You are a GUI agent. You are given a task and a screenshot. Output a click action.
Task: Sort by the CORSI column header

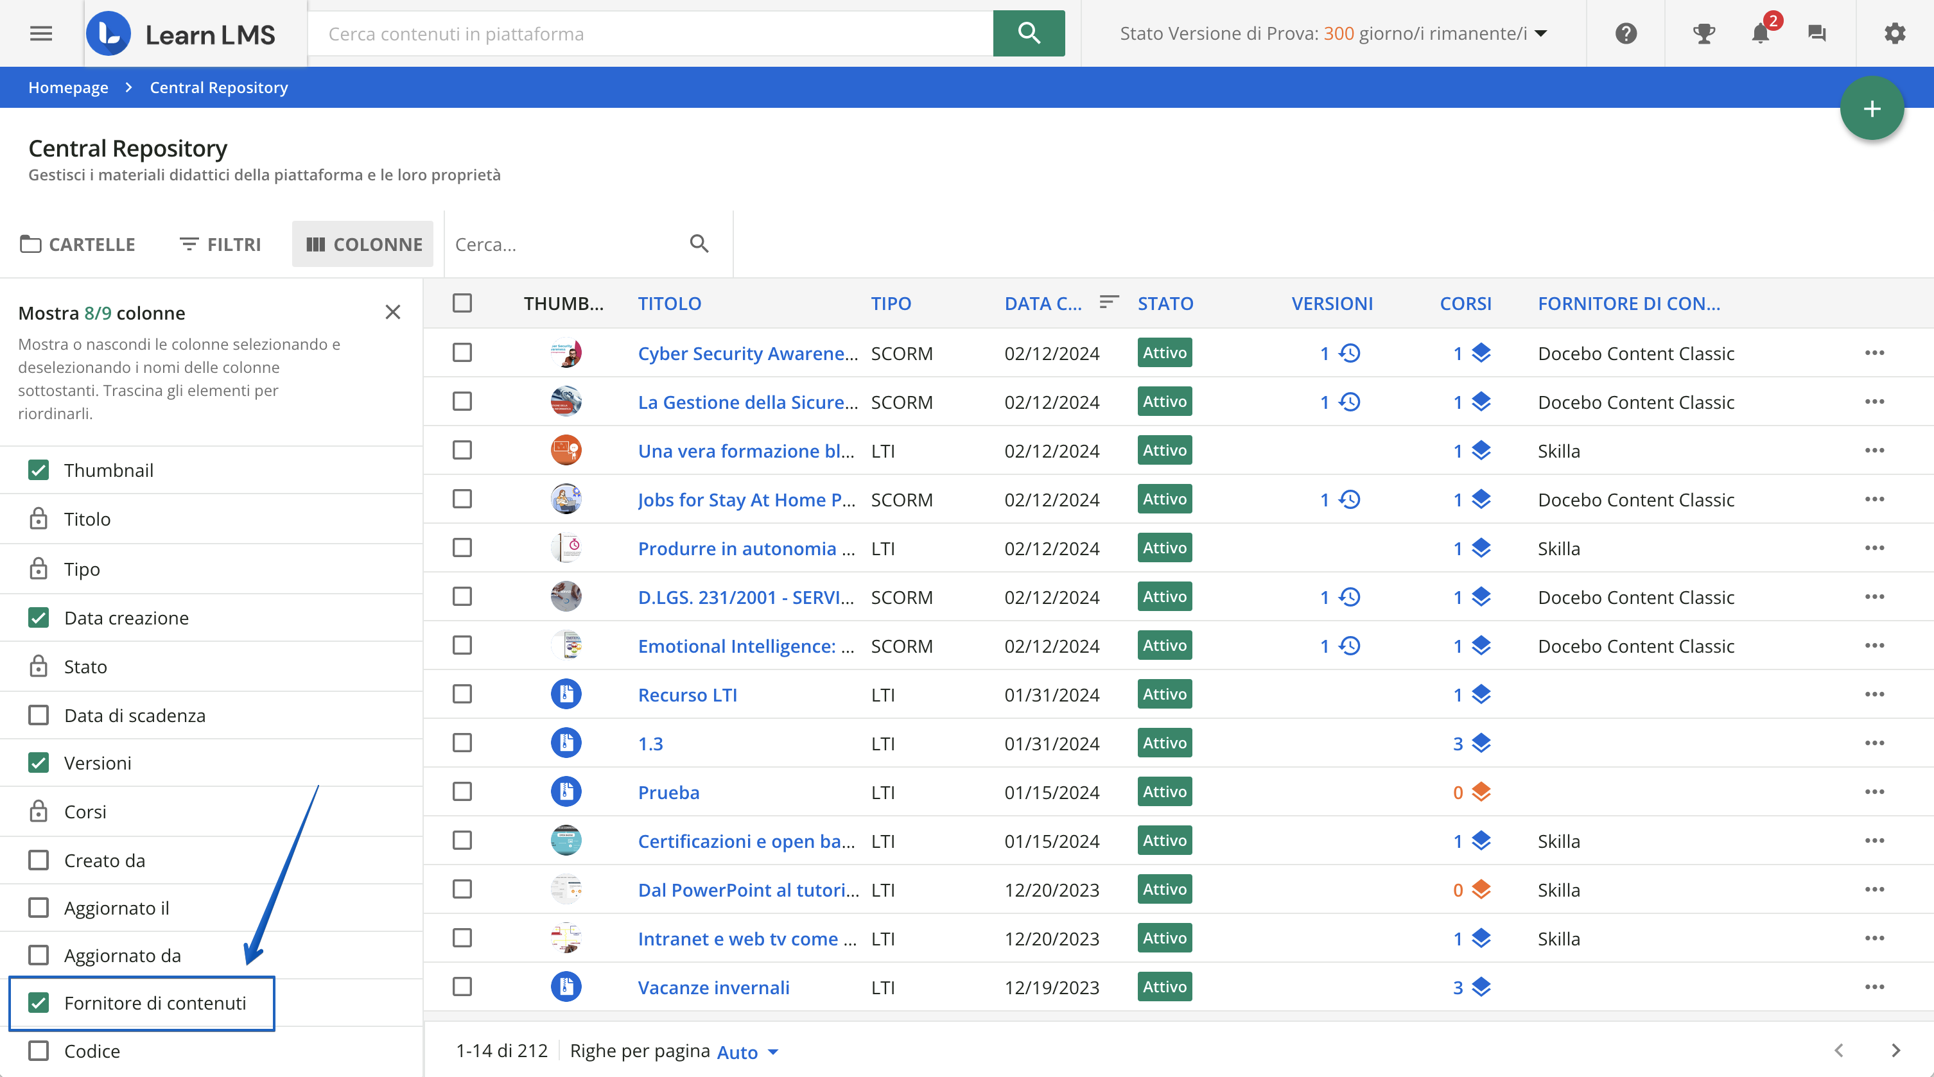pos(1465,303)
